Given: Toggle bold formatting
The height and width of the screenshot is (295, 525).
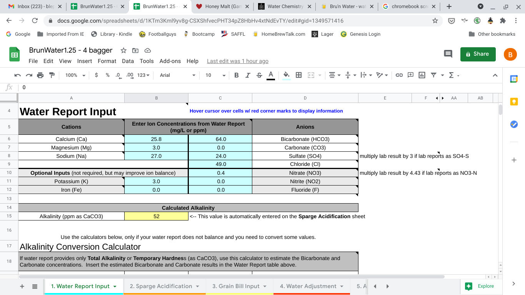Looking at the screenshot, I should (237, 75).
